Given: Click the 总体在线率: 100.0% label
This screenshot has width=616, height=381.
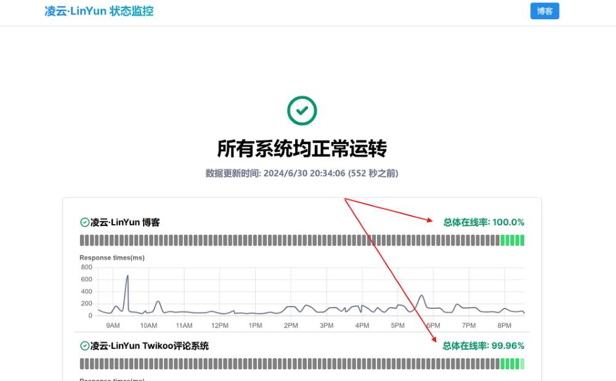Looking at the screenshot, I should [484, 222].
